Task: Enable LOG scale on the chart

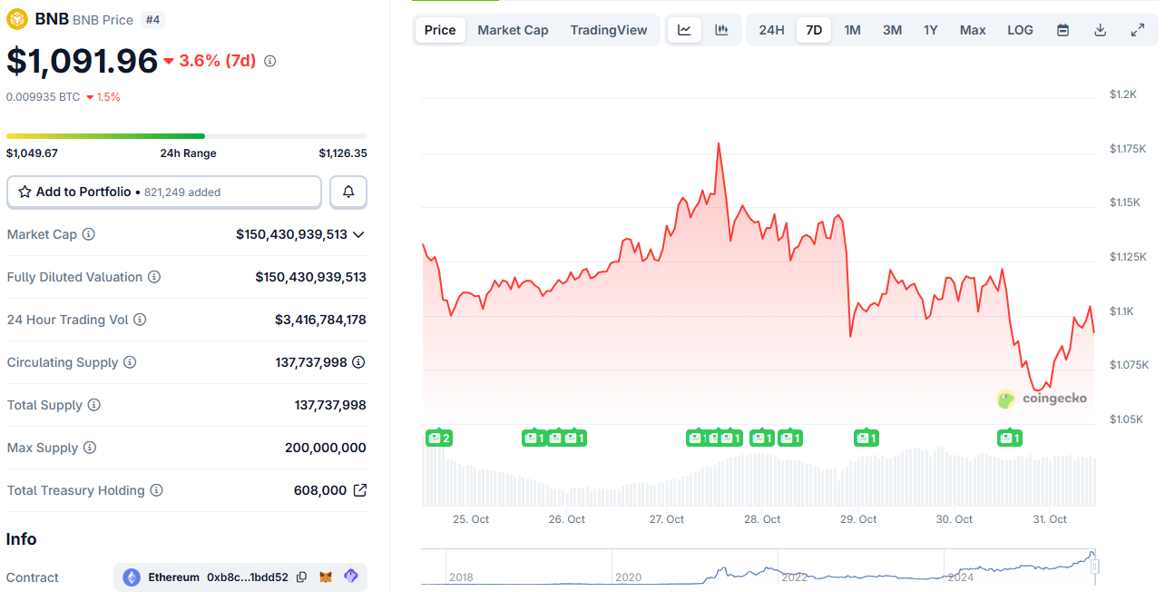Action: tap(1019, 29)
